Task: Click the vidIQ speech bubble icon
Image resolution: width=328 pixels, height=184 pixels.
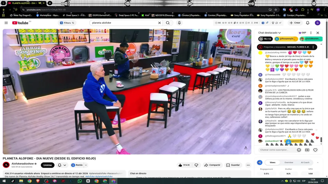Action: [277, 23]
